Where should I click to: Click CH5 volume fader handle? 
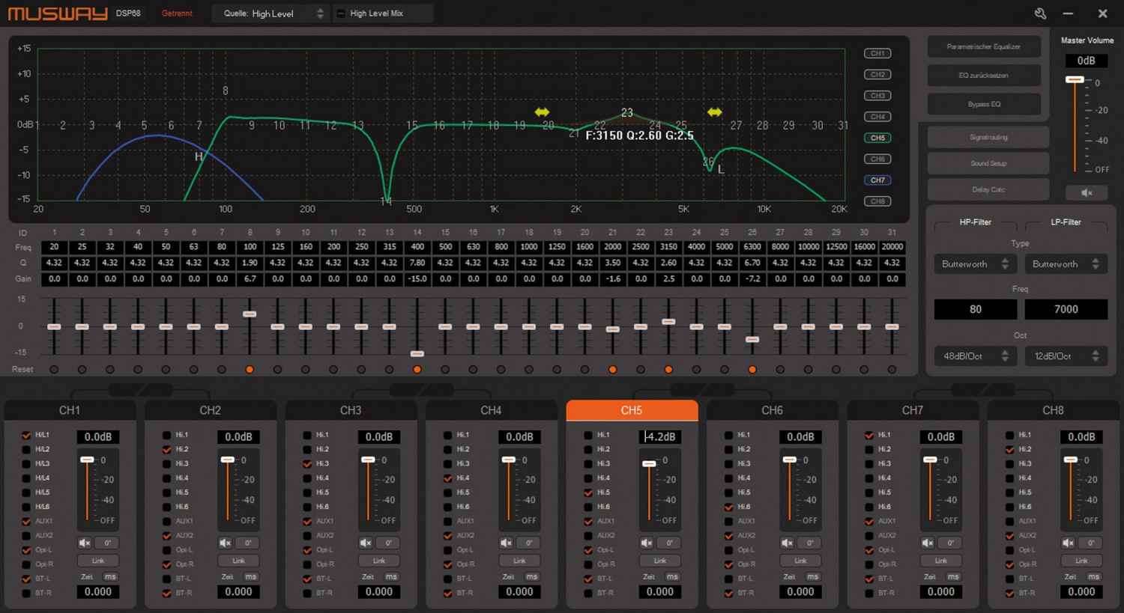tap(649, 464)
